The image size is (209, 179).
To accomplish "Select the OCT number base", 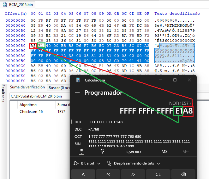I will click(78, 137).
